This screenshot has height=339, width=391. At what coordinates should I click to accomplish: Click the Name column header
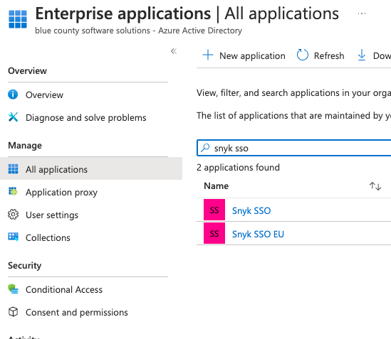click(217, 186)
